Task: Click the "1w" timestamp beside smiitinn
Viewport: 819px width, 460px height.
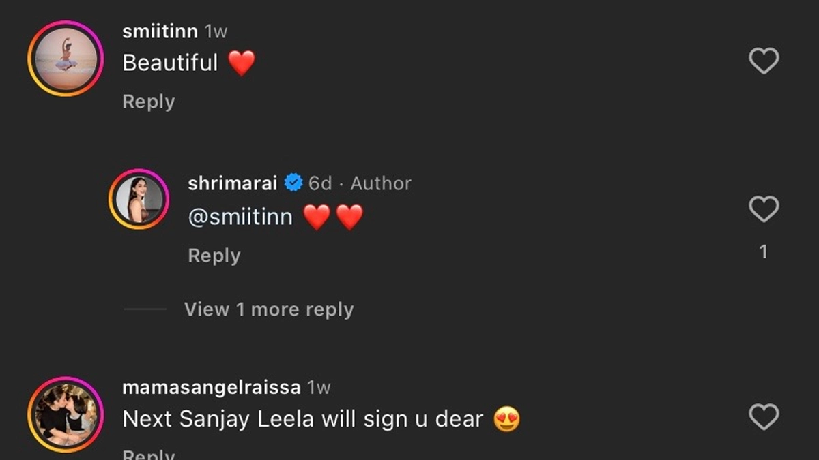Action: coord(216,31)
